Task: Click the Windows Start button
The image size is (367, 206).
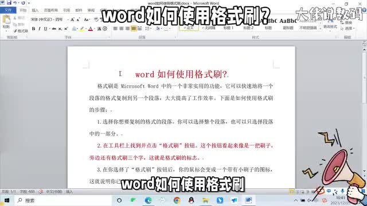Action: point(6,200)
